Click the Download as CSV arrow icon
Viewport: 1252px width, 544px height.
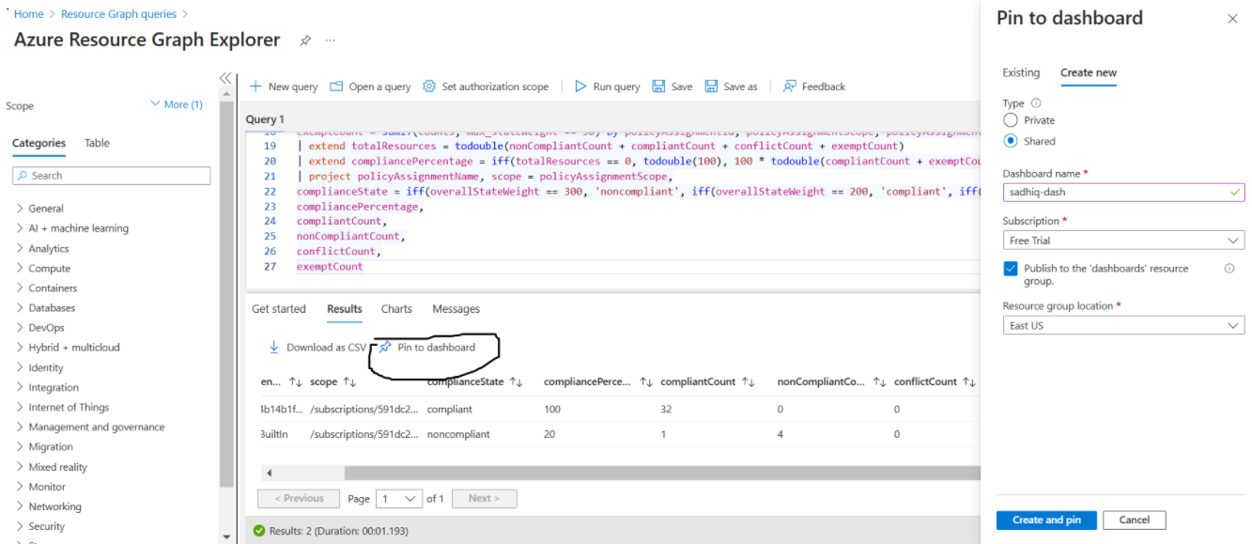coord(274,347)
